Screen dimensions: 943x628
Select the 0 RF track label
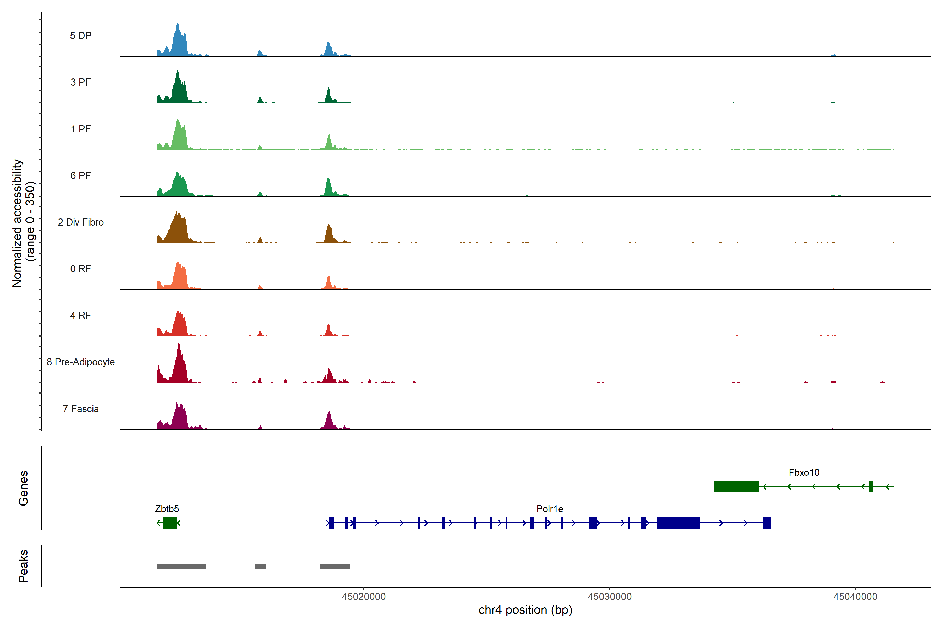(x=81, y=269)
